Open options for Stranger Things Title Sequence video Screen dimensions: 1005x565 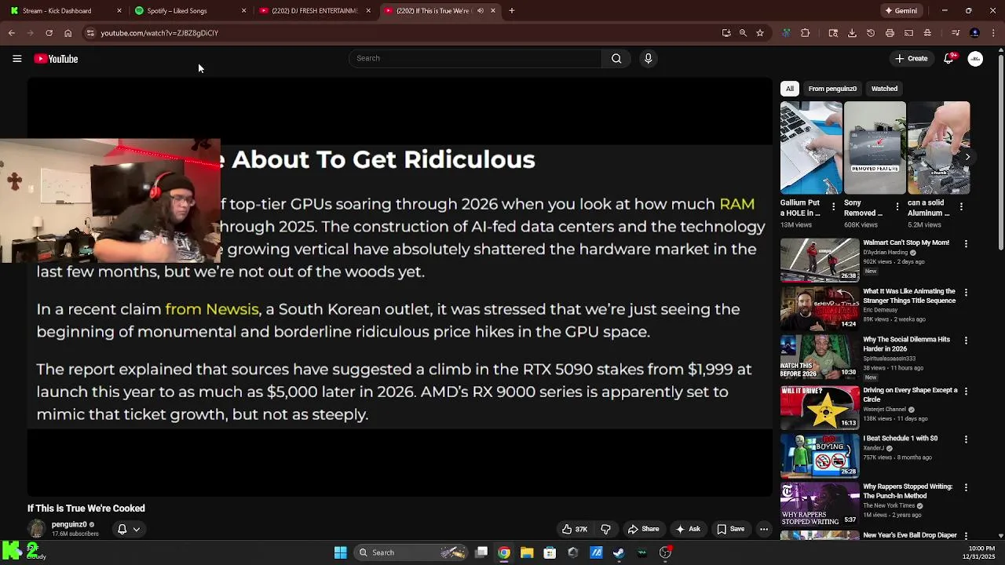tap(966, 293)
